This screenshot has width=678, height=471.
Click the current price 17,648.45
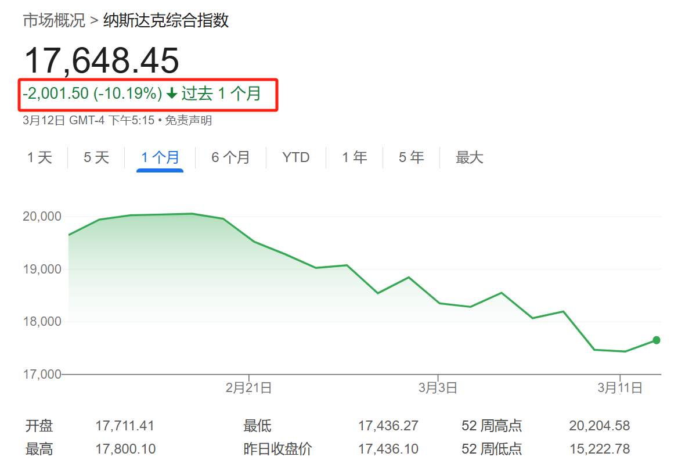pyautogui.click(x=101, y=60)
